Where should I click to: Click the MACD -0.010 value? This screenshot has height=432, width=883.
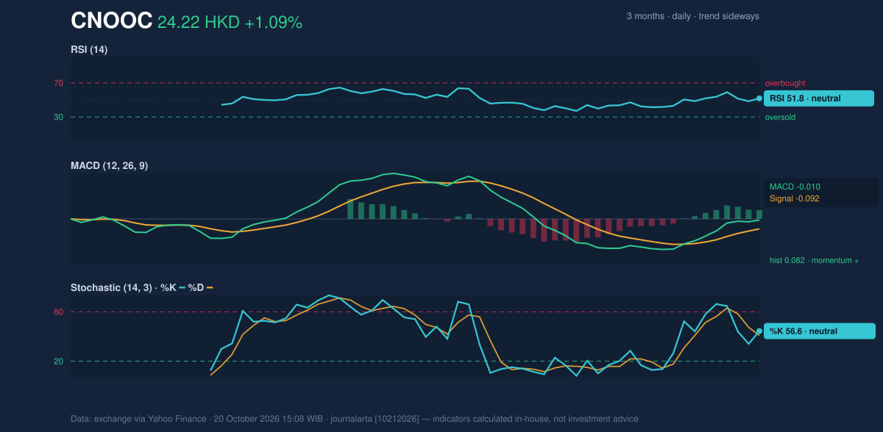pos(795,187)
